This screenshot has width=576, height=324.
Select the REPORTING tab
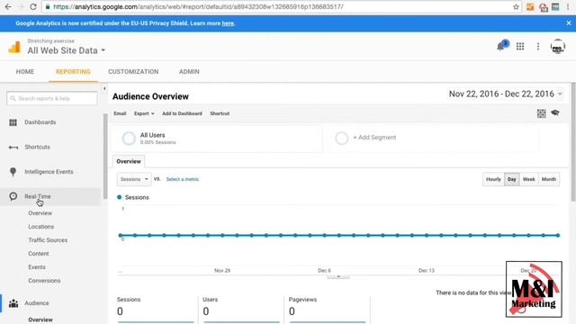[73, 72]
